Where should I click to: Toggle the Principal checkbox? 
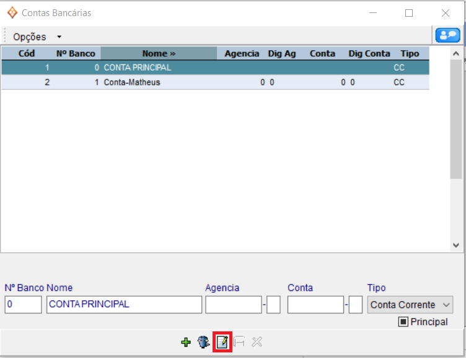403,322
